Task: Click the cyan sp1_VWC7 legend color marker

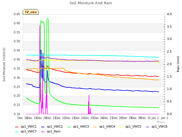Action: (x=17, y=132)
